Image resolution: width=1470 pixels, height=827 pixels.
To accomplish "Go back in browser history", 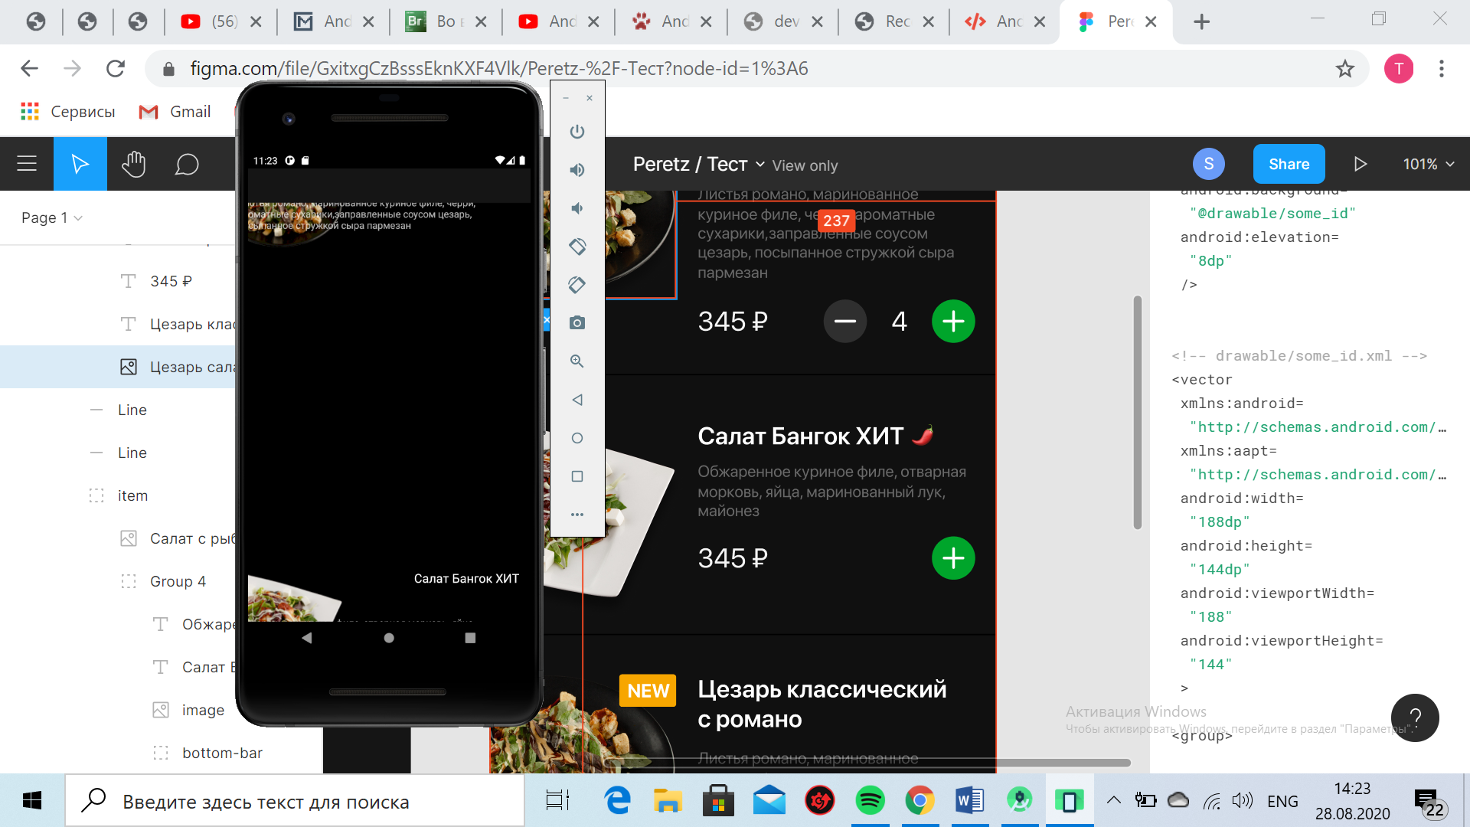I will 29,69.
